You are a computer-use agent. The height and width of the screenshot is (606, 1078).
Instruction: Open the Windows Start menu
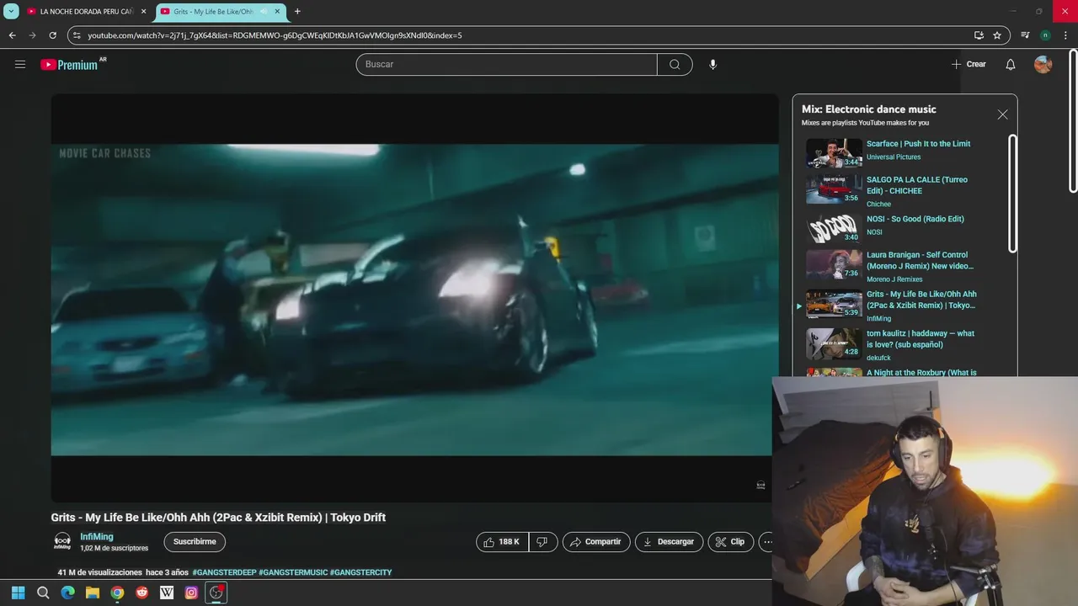[x=19, y=593]
